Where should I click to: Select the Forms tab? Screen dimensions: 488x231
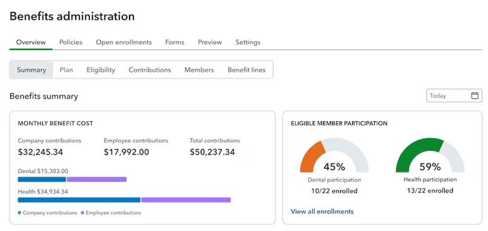coord(174,42)
